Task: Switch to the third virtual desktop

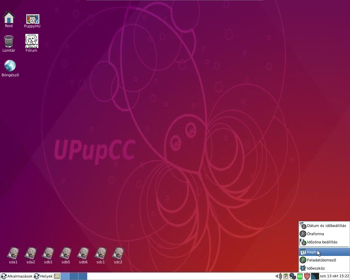Action: pos(83,276)
